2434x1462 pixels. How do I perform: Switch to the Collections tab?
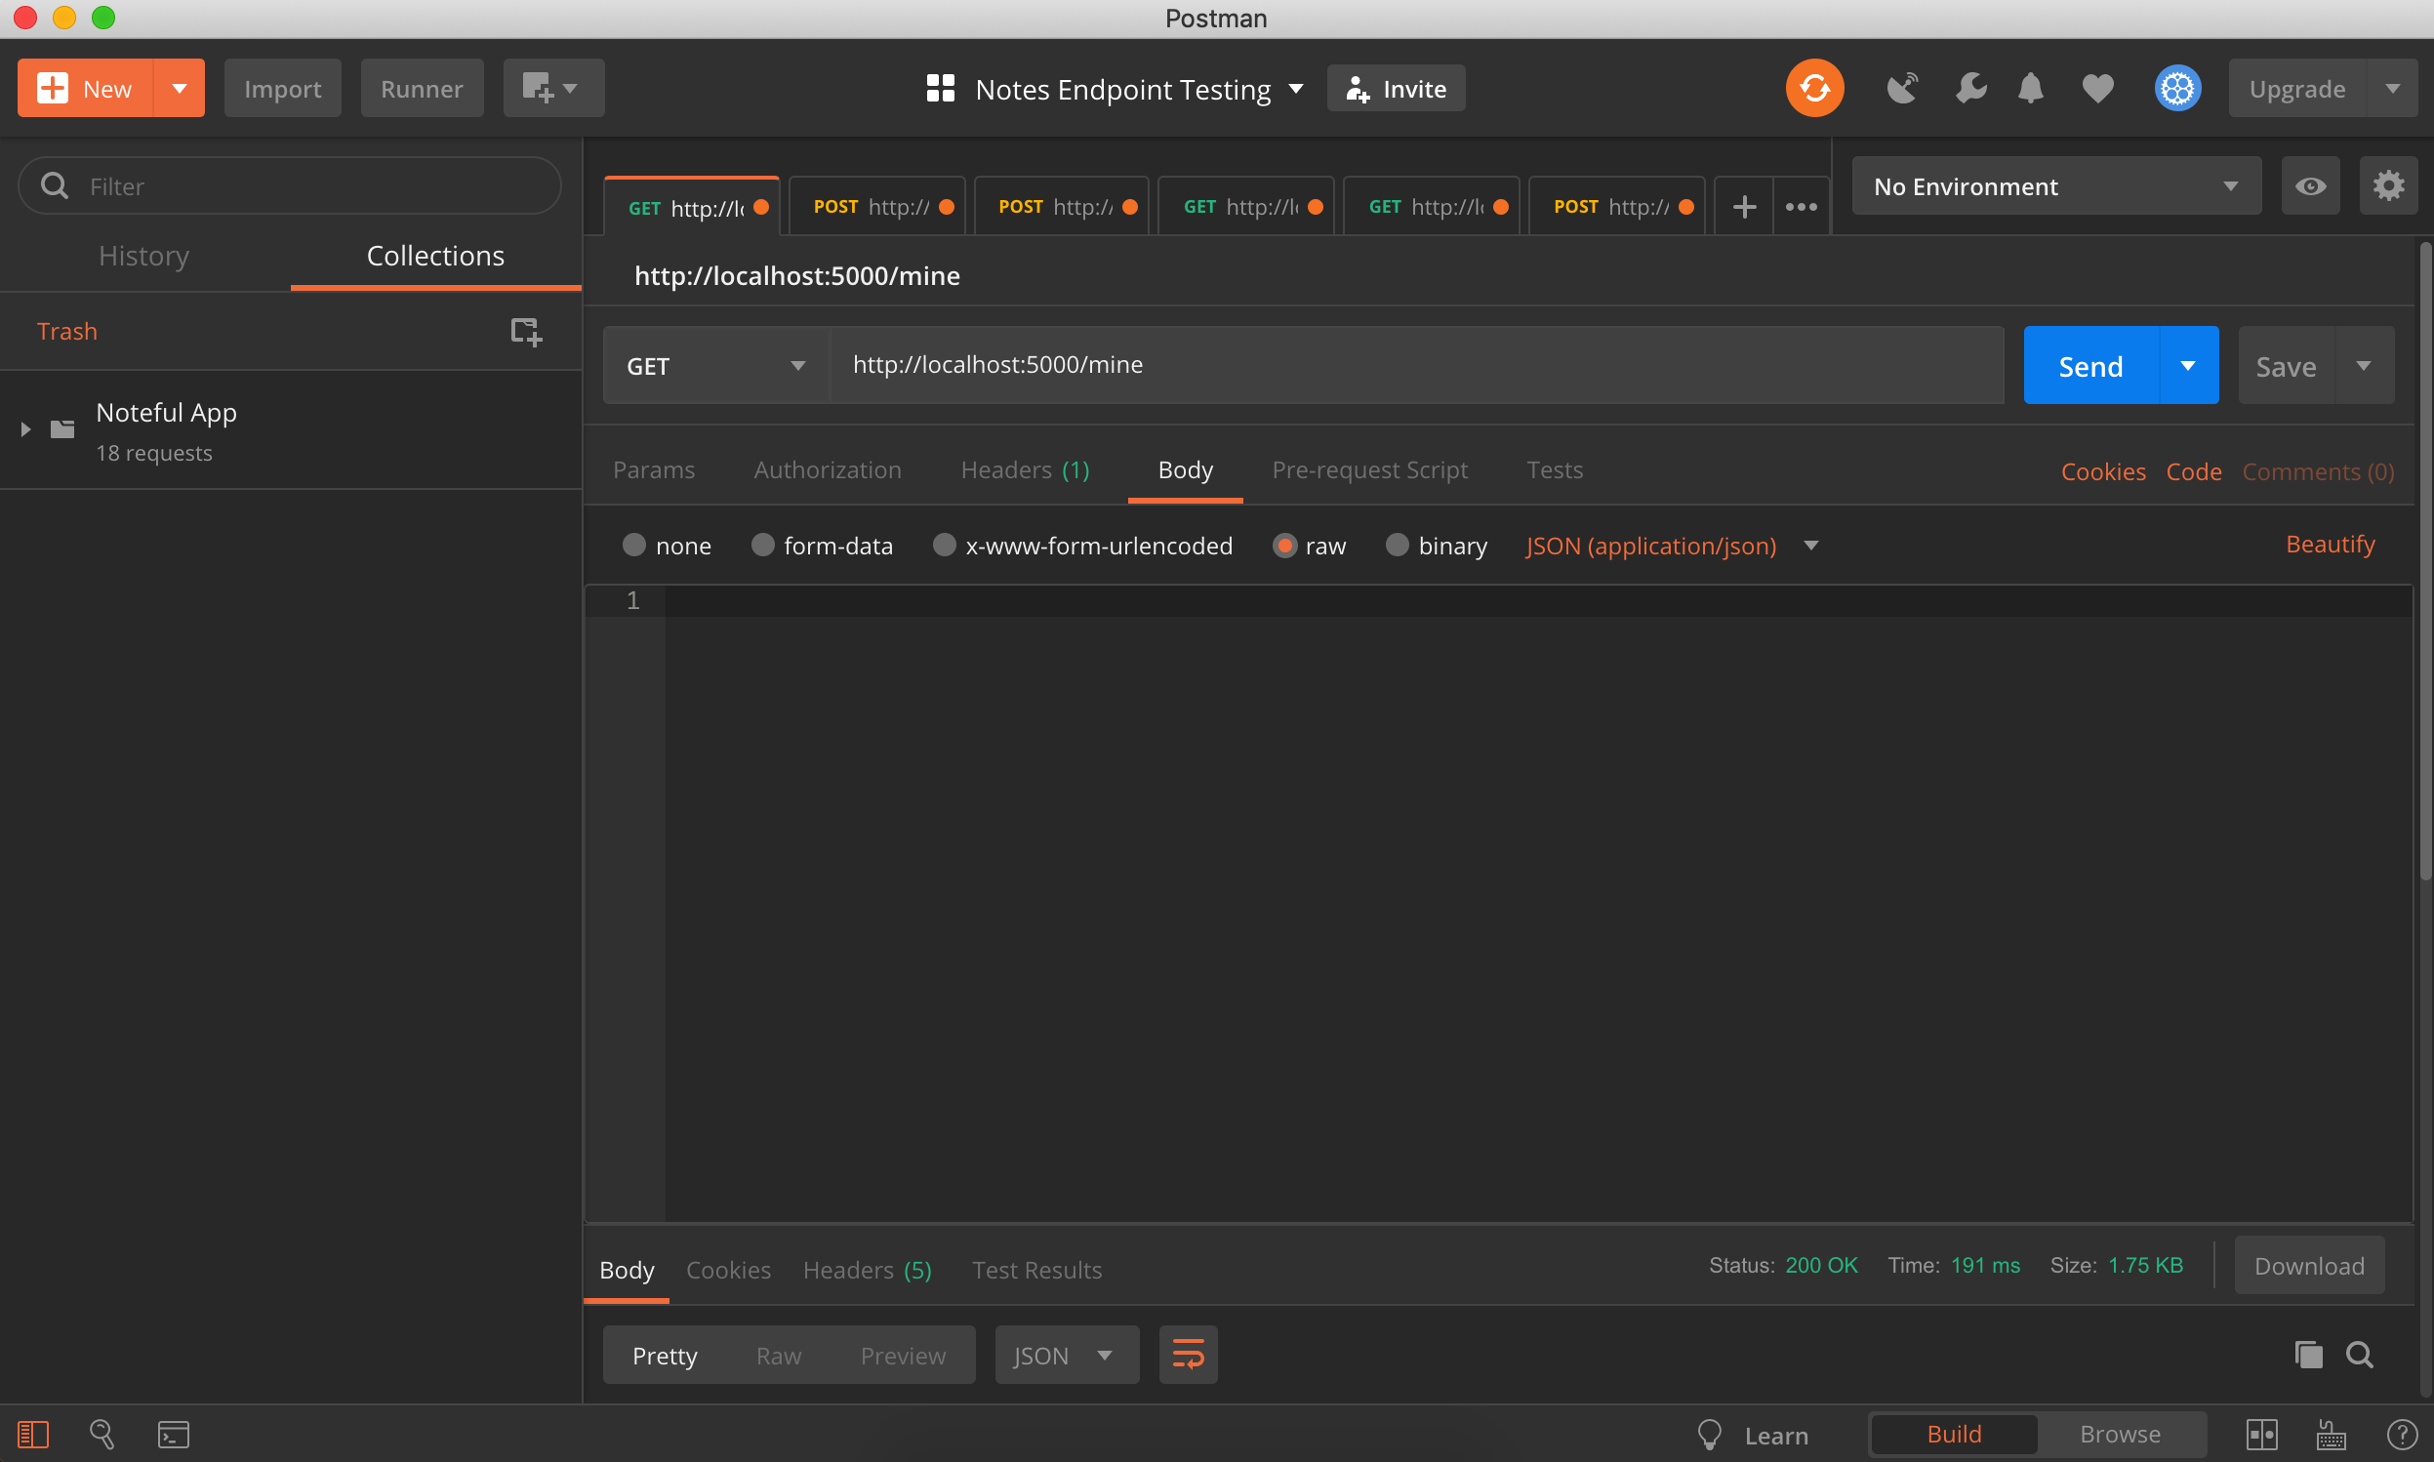435,255
